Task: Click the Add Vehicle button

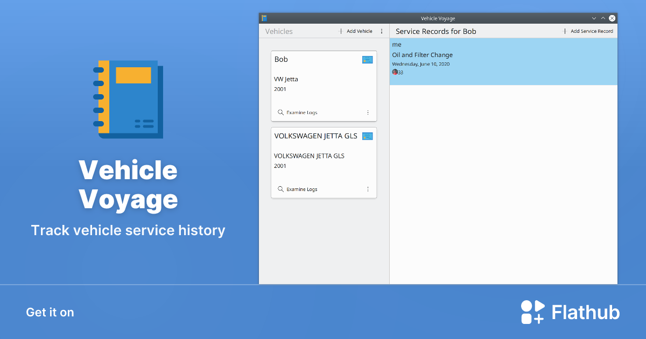Action: point(356,31)
